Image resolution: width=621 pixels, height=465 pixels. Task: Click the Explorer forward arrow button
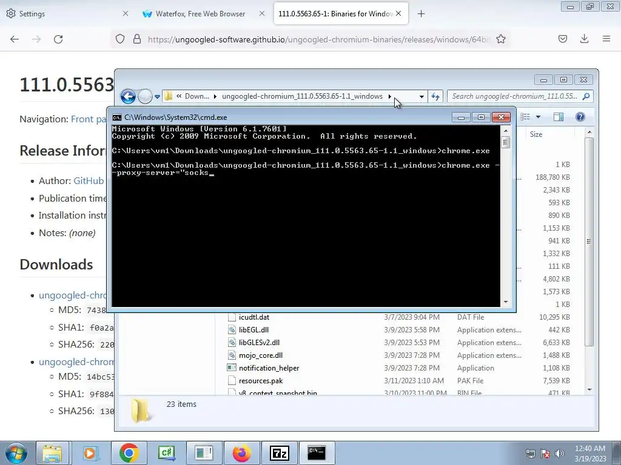click(145, 96)
